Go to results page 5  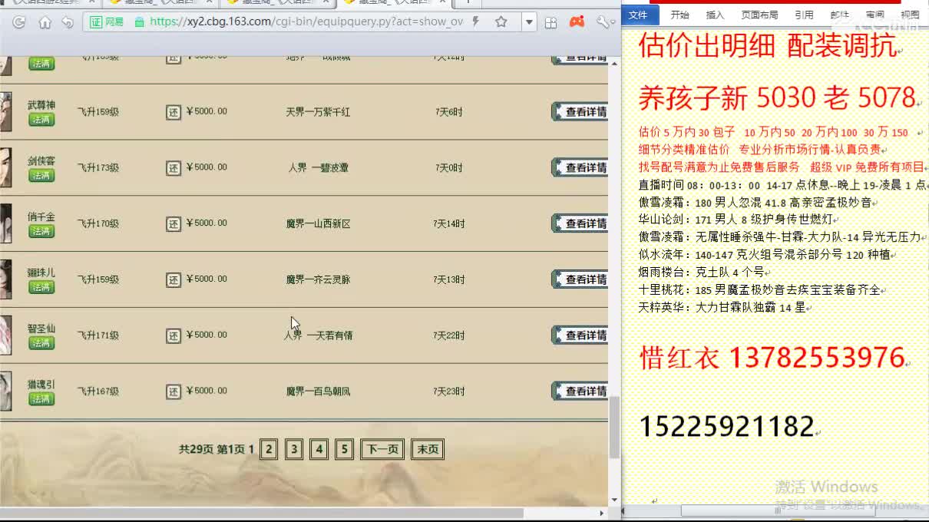pyautogui.click(x=345, y=450)
